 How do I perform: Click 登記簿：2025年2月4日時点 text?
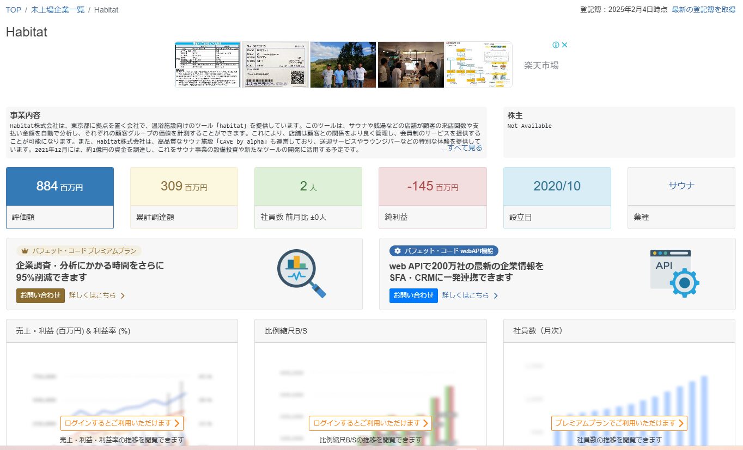pos(624,10)
